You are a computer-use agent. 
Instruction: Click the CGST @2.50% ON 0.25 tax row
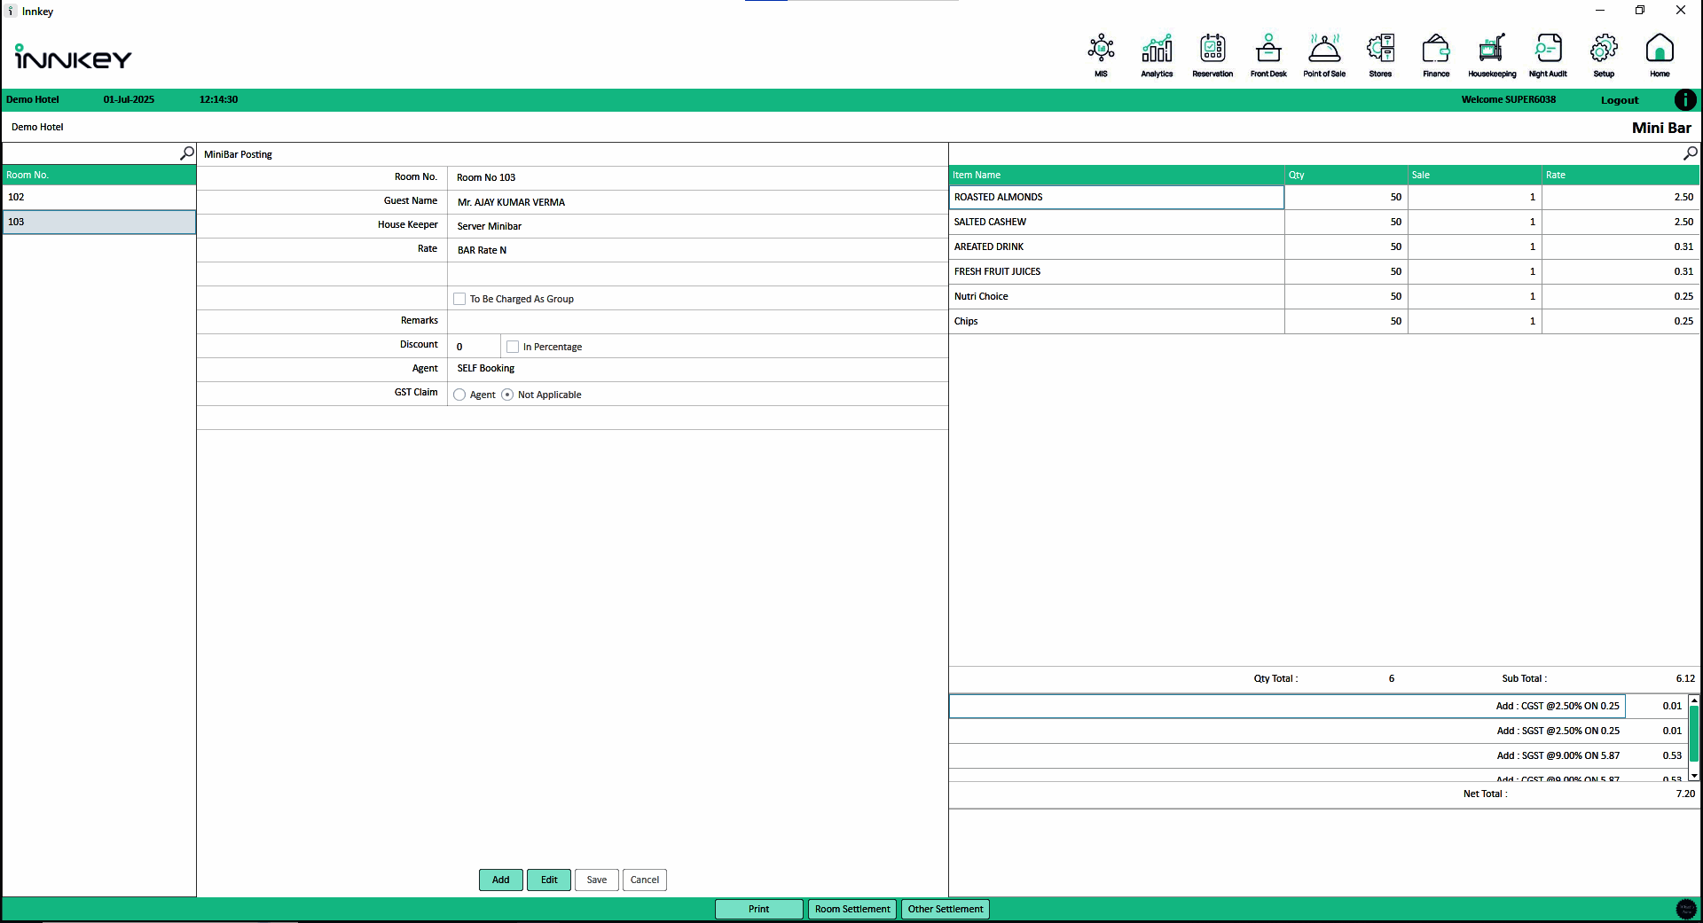1317,706
